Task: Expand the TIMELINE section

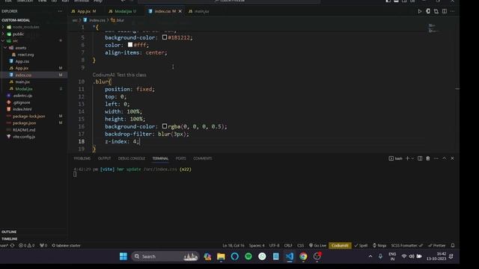Action: pyautogui.click(x=10, y=239)
